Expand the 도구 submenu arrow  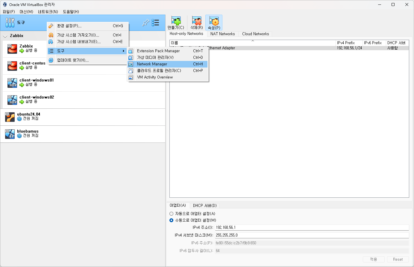[124, 51]
